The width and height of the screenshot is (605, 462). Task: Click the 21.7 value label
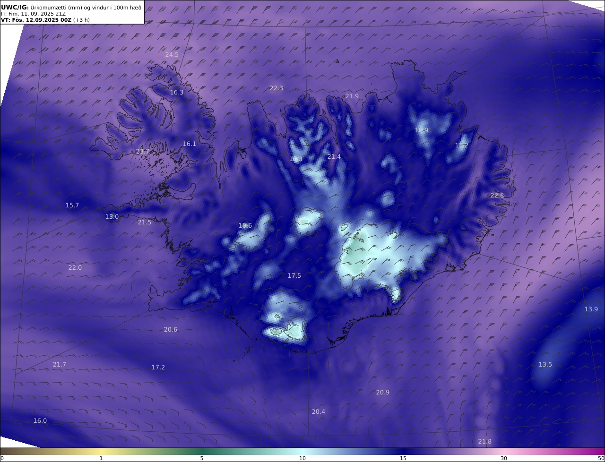59,364
